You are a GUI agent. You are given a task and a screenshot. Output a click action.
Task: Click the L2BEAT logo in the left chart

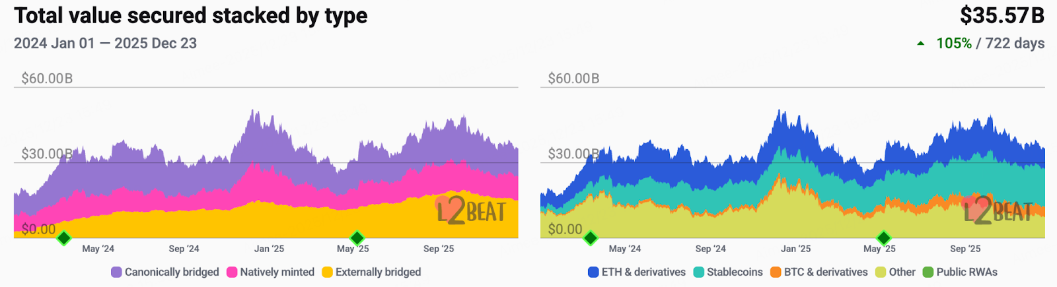coord(471,210)
